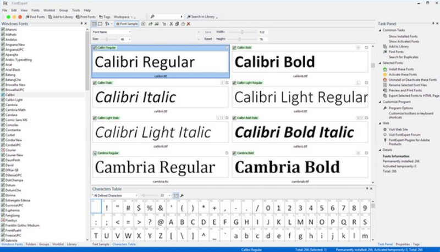
Task: Open the sort order icon dropdown
Action: pos(108,24)
